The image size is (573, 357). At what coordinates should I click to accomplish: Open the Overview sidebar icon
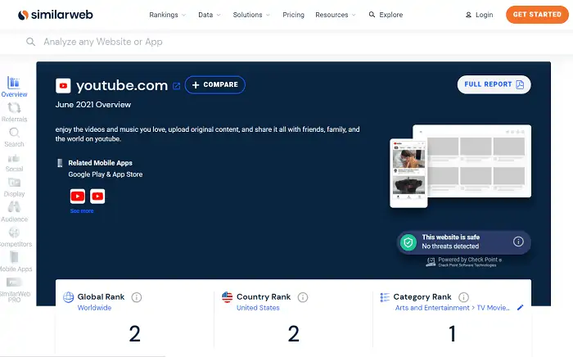point(14,83)
